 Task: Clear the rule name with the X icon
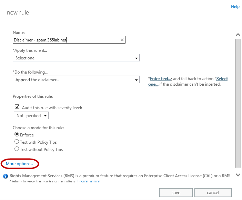[x=122, y=40]
